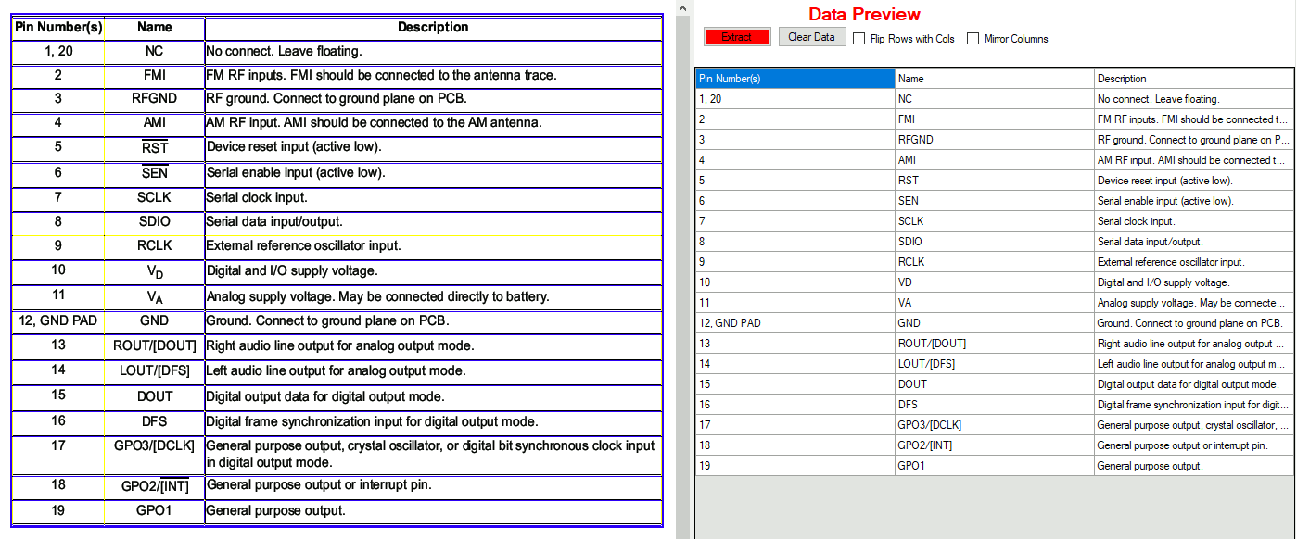
Task: Click 'Serial clock input.' in the Data Preview grid
Action: pyautogui.click(x=1194, y=221)
